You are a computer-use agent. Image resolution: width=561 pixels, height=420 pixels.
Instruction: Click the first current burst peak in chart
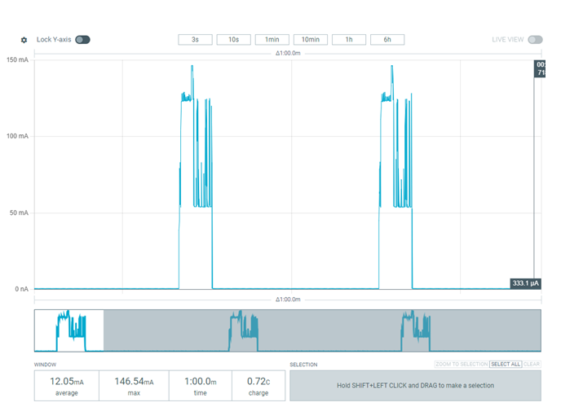pos(192,69)
